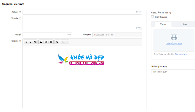
Task: Toggle bold formatting in editor toolbar
Action: [27, 42]
